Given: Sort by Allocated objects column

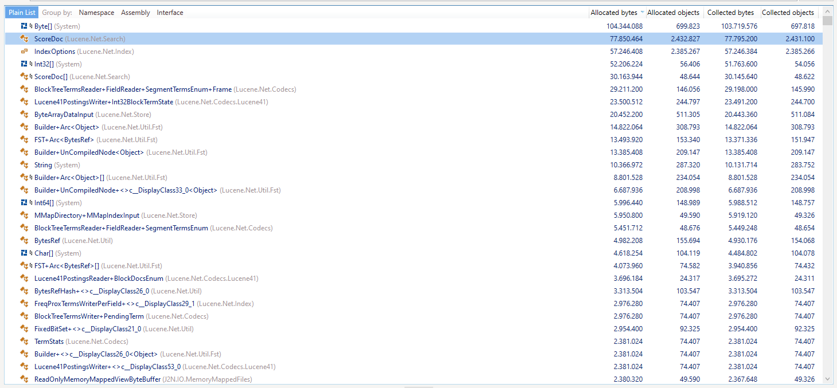Looking at the screenshot, I should coord(674,13).
